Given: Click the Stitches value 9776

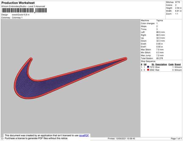Looking at the screenshot, I should pyautogui.click(x=178, y=2).
